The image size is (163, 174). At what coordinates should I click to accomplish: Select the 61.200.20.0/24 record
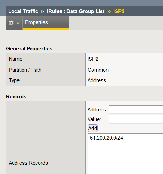click(106, 138)
